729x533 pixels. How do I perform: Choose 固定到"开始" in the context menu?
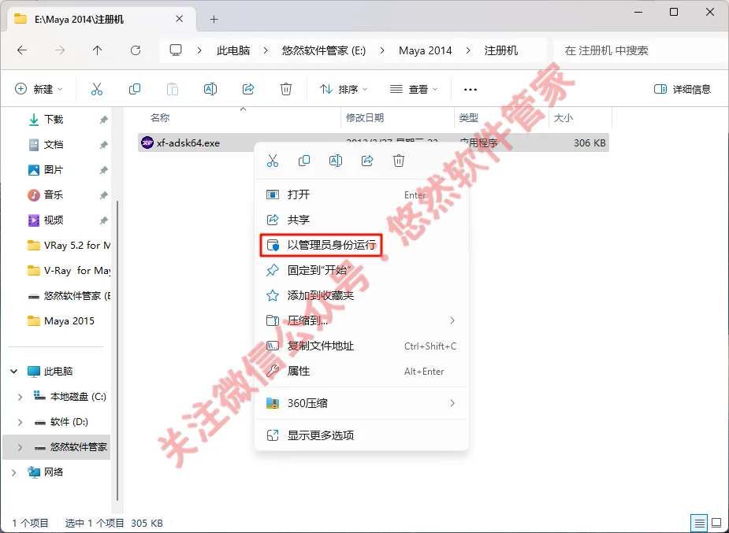362,270
